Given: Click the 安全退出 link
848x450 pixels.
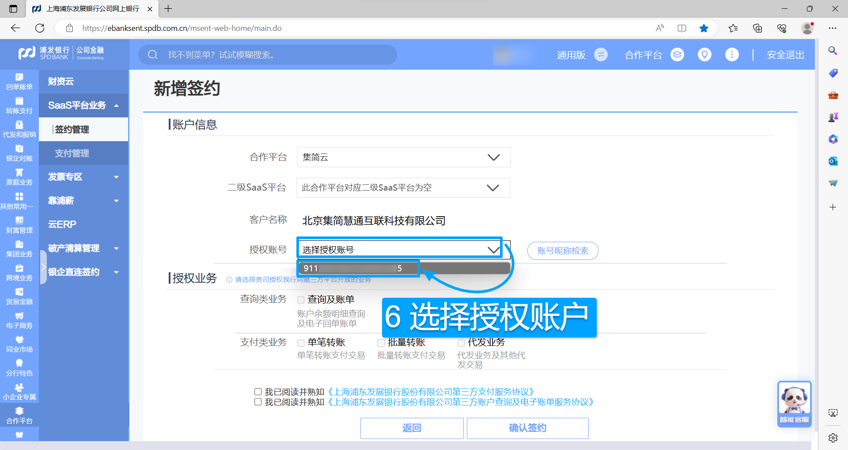Looking at the screenshot, I should pyautogui.click(x=785, y=55).
